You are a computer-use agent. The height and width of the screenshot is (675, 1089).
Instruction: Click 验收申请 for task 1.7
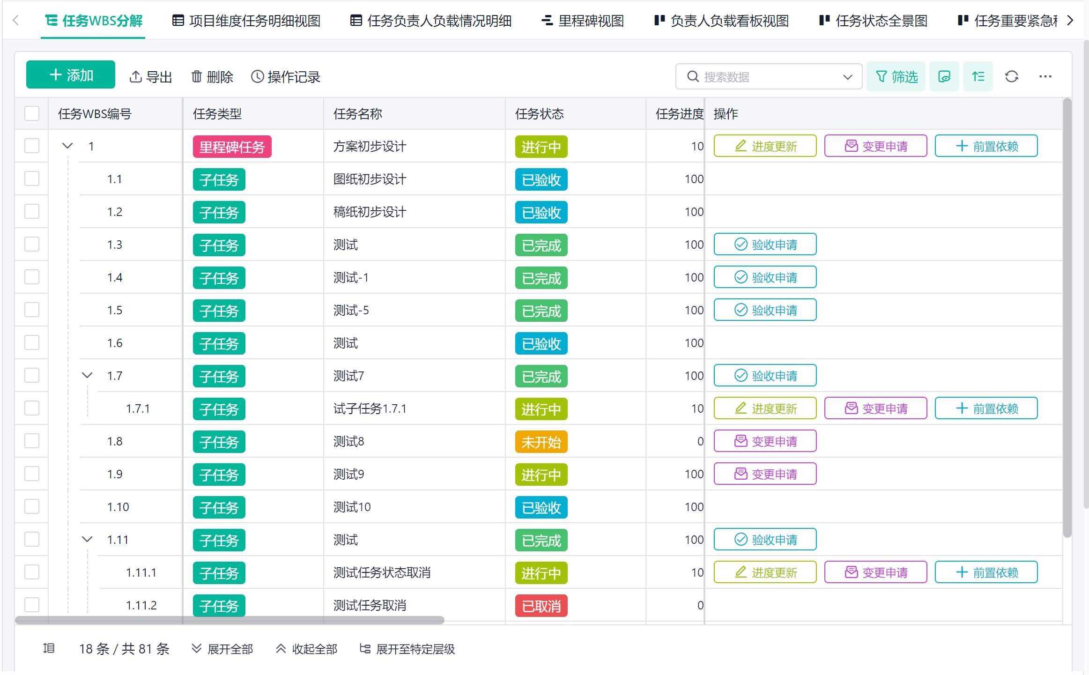pos(765,375)
